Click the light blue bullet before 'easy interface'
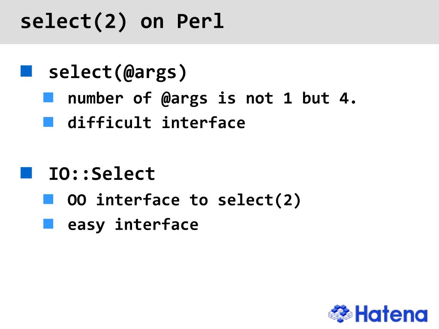 coord(48,224)
